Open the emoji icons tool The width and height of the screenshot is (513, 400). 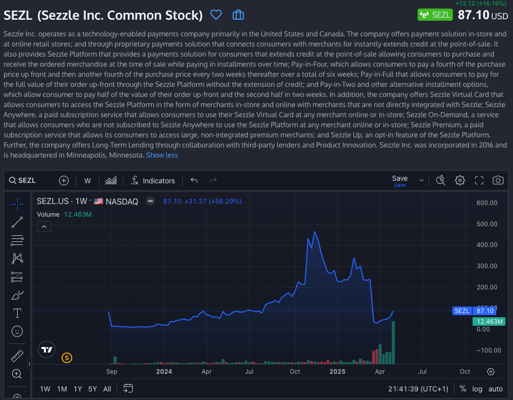17,331
